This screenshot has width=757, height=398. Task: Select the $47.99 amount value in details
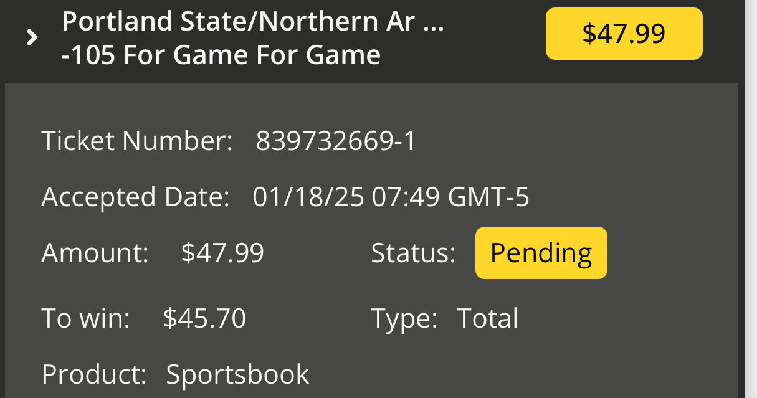[x=222, y=253]
